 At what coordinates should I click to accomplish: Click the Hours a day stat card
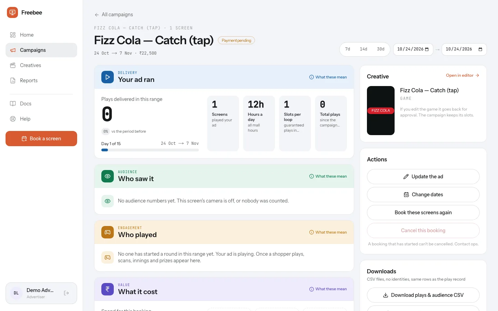[x=259, y=123]
